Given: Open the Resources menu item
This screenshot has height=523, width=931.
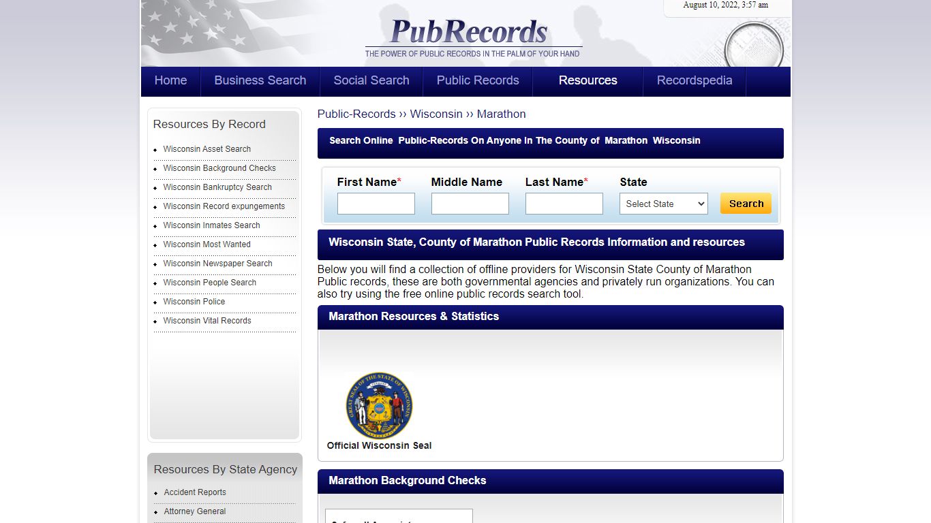Looking at the screenshot, I should [x=588, y=80].
